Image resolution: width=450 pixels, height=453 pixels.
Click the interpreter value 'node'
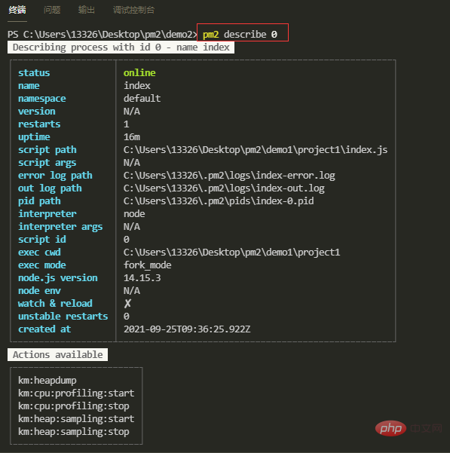click(x=134, y=214)
